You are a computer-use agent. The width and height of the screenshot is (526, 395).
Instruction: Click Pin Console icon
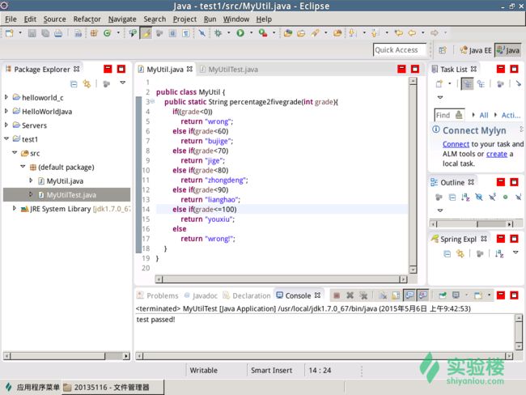[443, 295]
